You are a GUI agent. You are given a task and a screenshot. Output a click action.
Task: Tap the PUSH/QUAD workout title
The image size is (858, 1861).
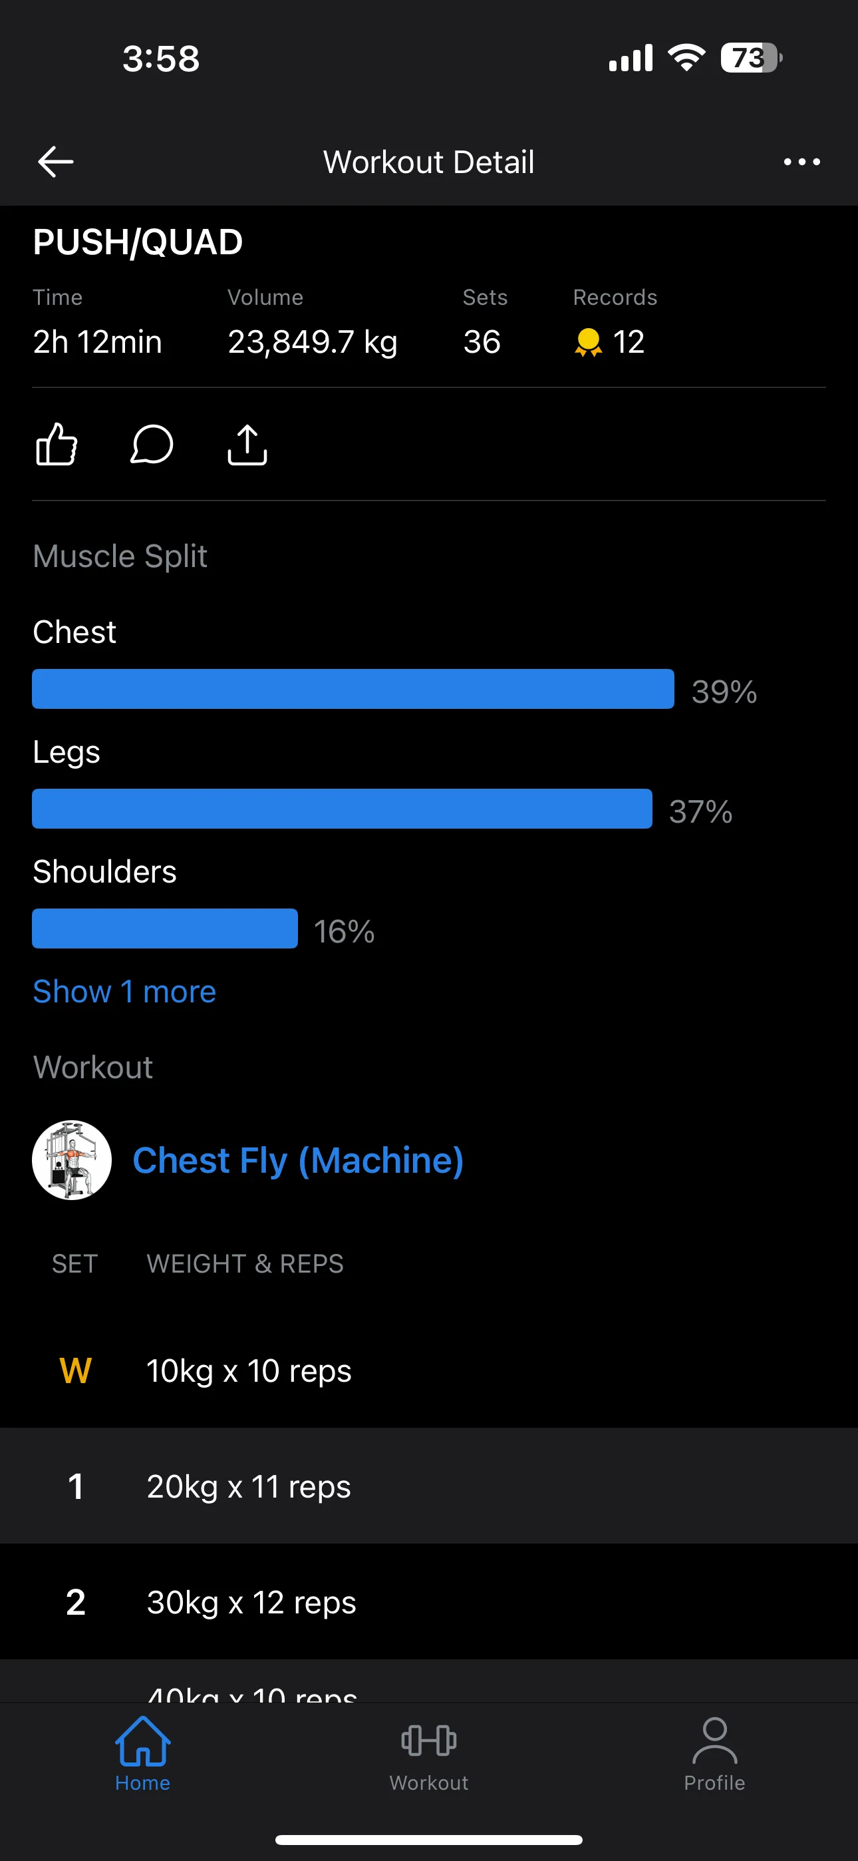pyautogui.click(x=138, y=242)
